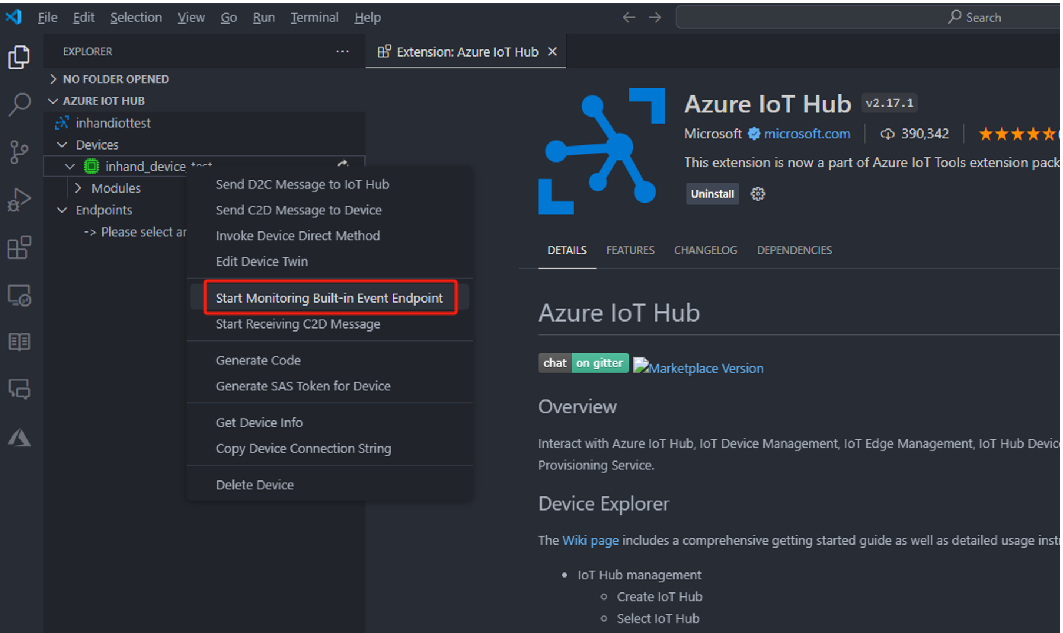This screenshot has width=1063, height=633.
Task: Click the Uninstall button
Action: pos(712,194)
